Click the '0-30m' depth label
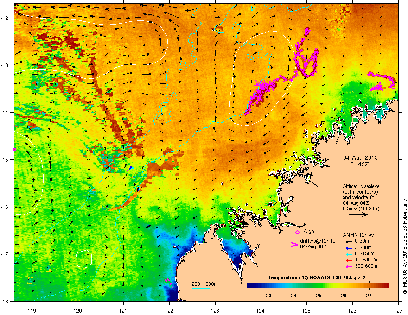This screenshot has width=408, height=315. coord(362,241)
